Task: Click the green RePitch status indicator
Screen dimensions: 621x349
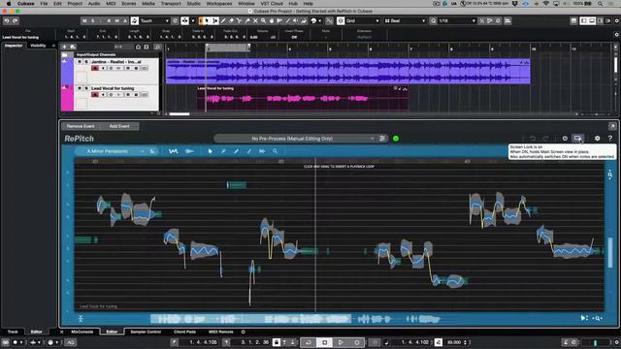Action: (x=396, y=139)
